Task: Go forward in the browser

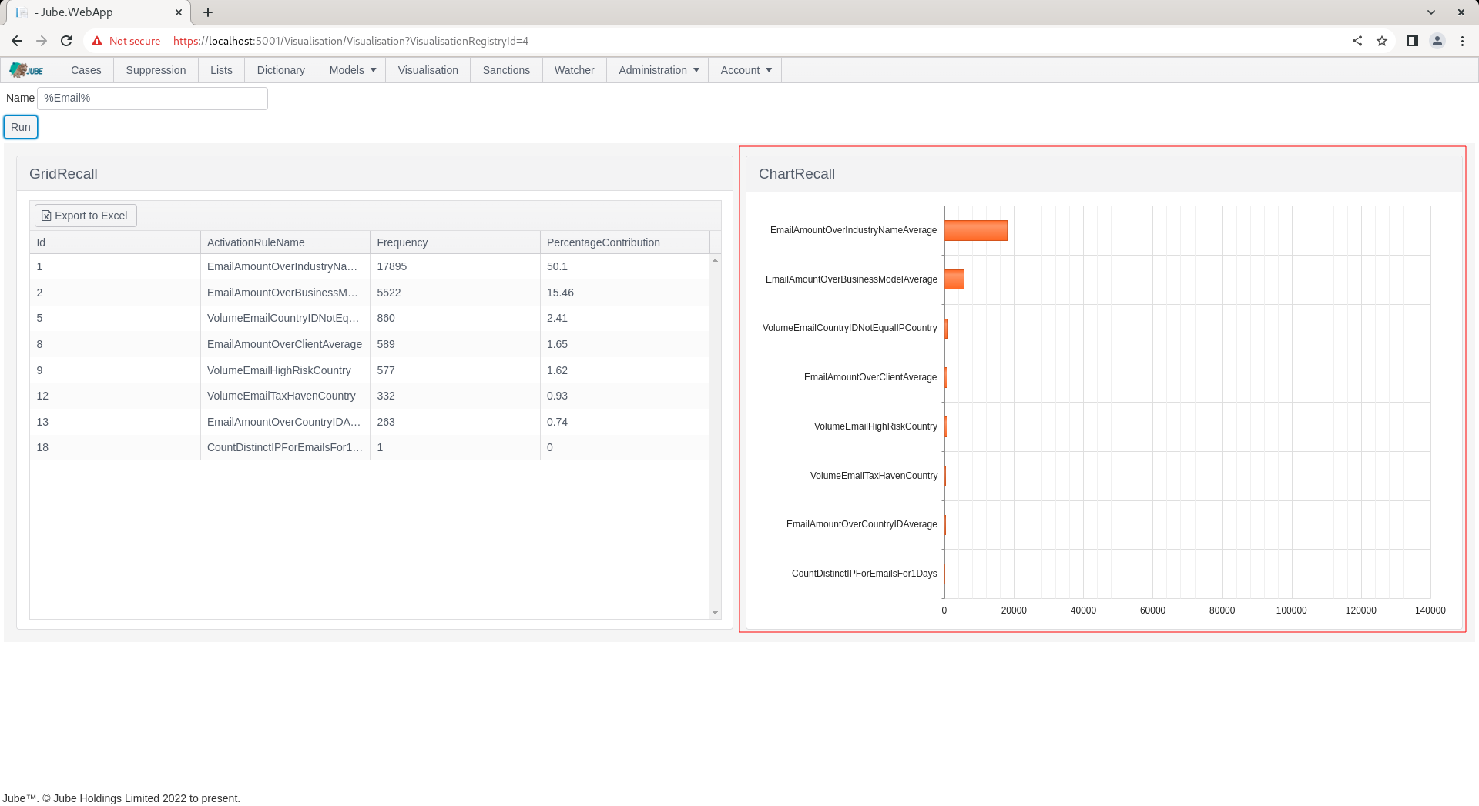Action: pyautogui.click(x=42, y=41)
